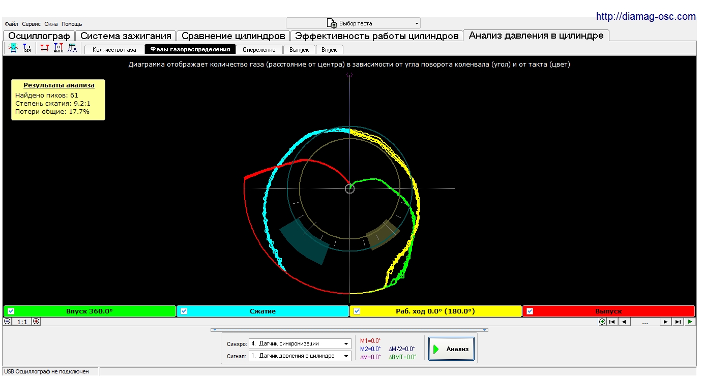This screenshot has width=703, height=378.
Task: Click the red markers toolbar icon
Action: click(45, 48)
